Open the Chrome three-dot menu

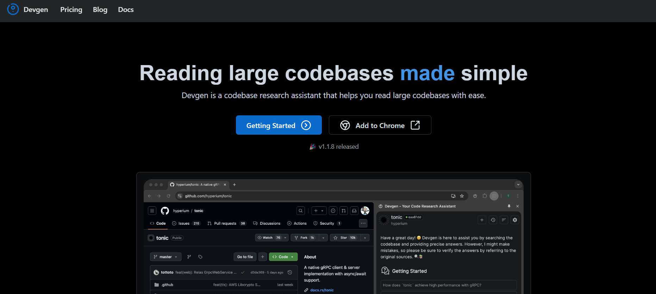click(518, 196)
